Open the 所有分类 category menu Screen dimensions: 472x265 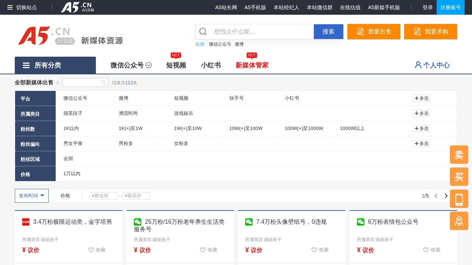click(55, 65)
